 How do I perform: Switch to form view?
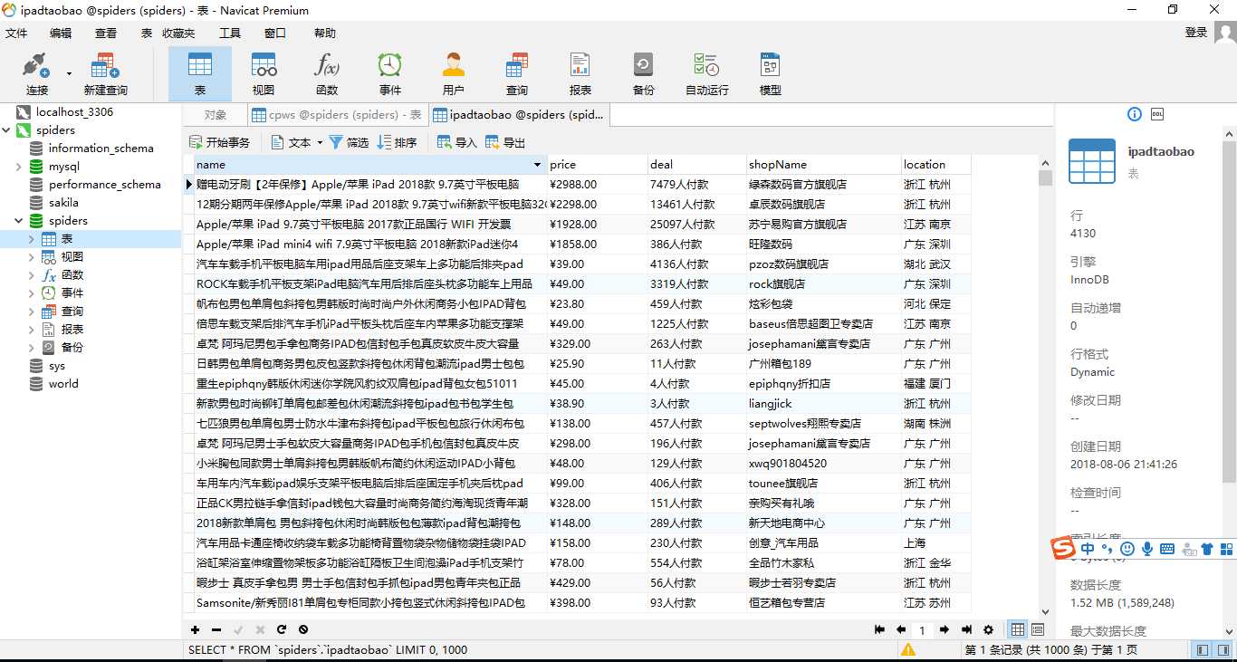click(1038, 629)
